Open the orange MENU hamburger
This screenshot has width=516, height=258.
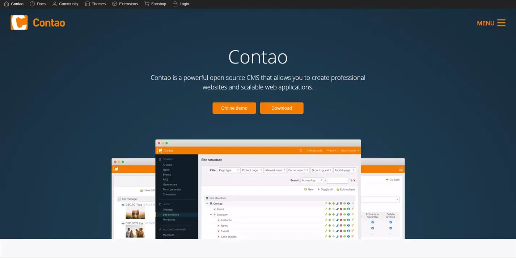[491, 23]
